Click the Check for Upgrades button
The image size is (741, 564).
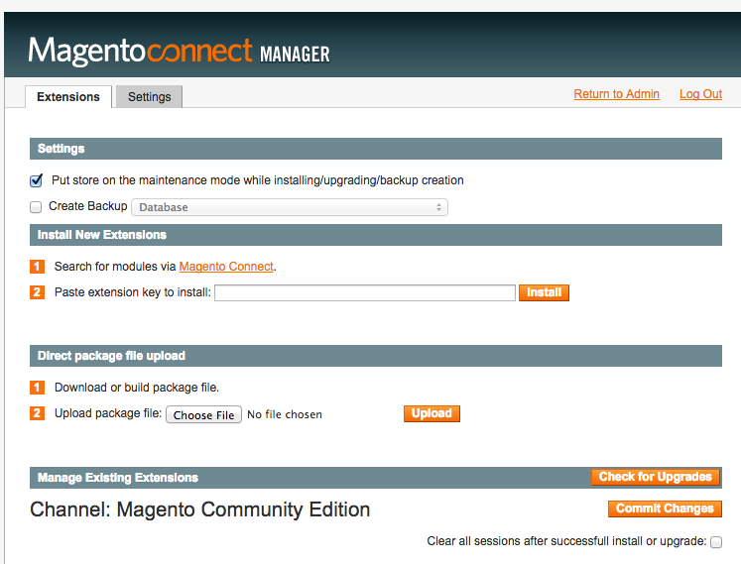(656, 477)
